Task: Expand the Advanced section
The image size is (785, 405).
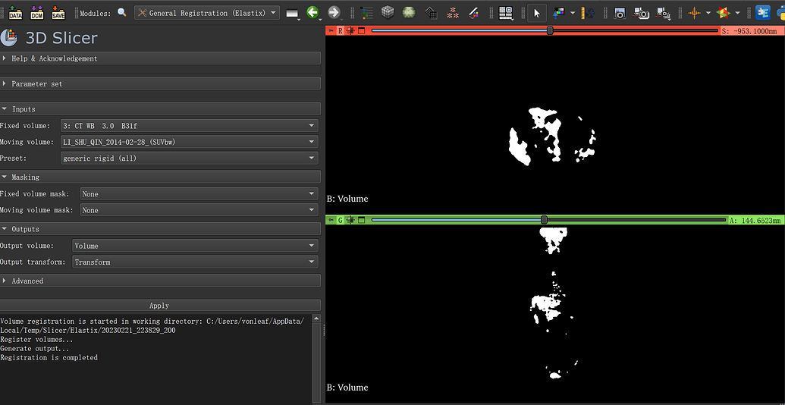Action: 27,281
